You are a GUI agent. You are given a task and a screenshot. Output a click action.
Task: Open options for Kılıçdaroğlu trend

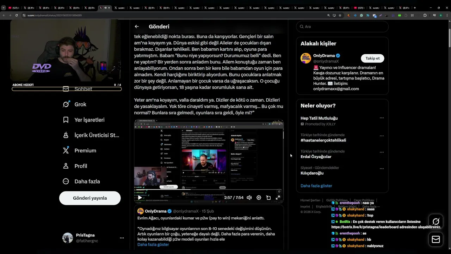(x=382, y=169)
